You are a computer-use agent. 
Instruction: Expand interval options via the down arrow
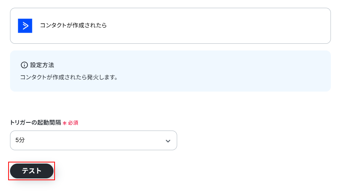[168, 141]
